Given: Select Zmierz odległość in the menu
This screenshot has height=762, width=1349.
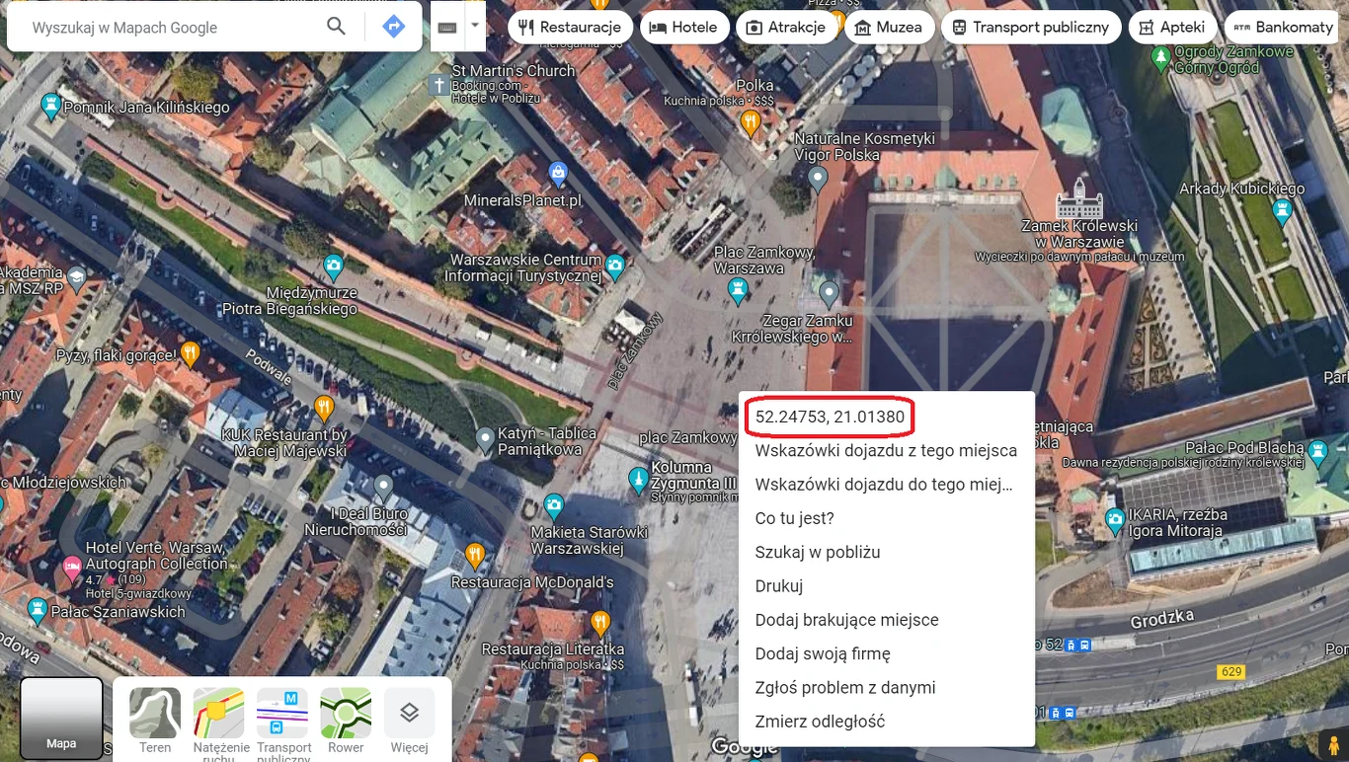Looking at the screenshot, I should tap(819, 721).
